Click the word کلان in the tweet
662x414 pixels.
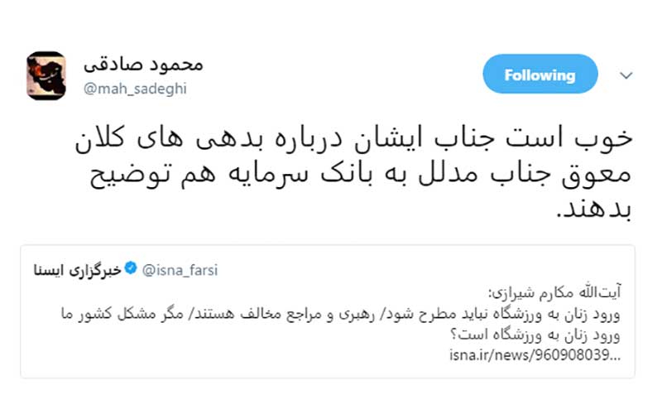(98, 139)
